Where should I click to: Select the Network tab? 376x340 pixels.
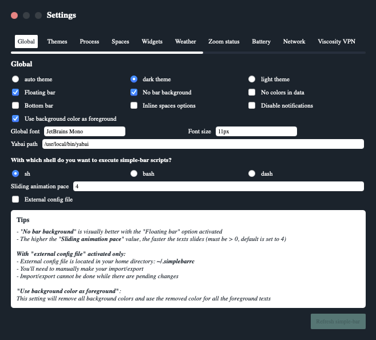pyautogui.click(x=294, y=41)
